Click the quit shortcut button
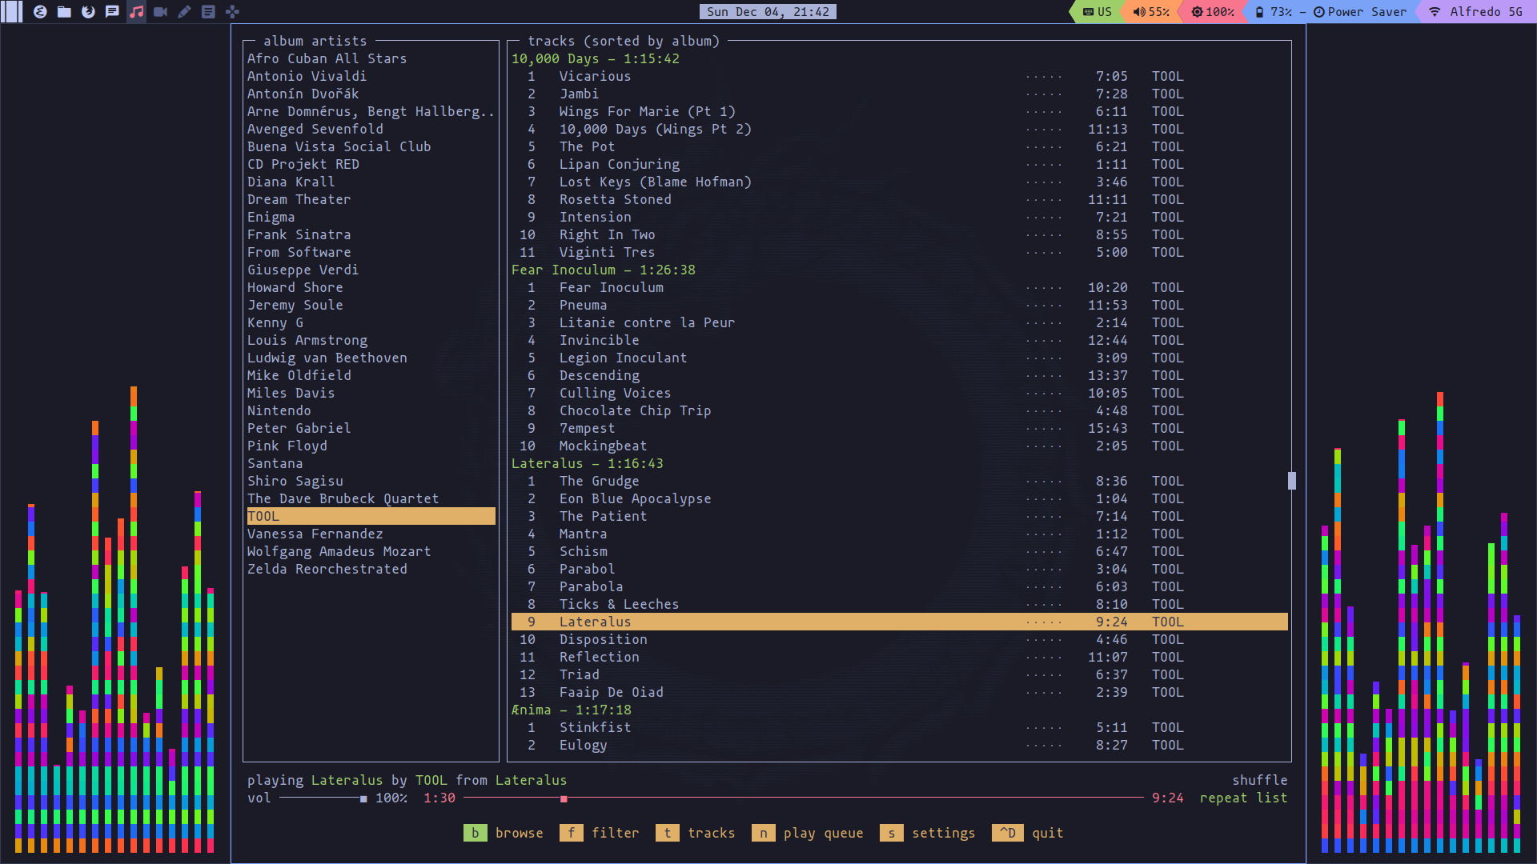Screen dimensions: 1537x864 tap(1028, 833)
